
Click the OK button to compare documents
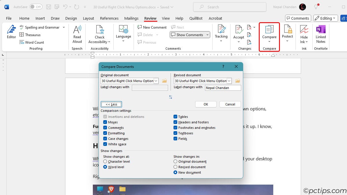tap(206, 104)
